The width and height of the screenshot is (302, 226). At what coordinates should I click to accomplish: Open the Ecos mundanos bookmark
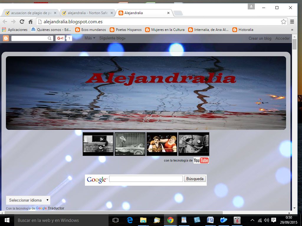91,30
